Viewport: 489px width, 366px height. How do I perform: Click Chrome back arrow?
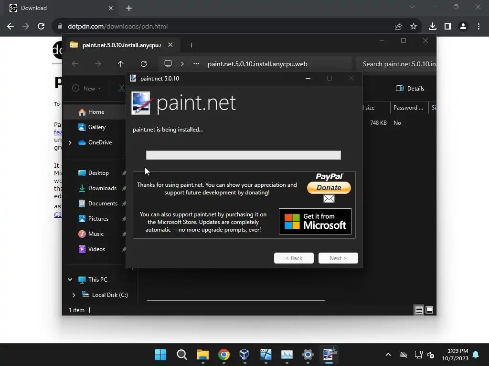click(x=11, y=27)
